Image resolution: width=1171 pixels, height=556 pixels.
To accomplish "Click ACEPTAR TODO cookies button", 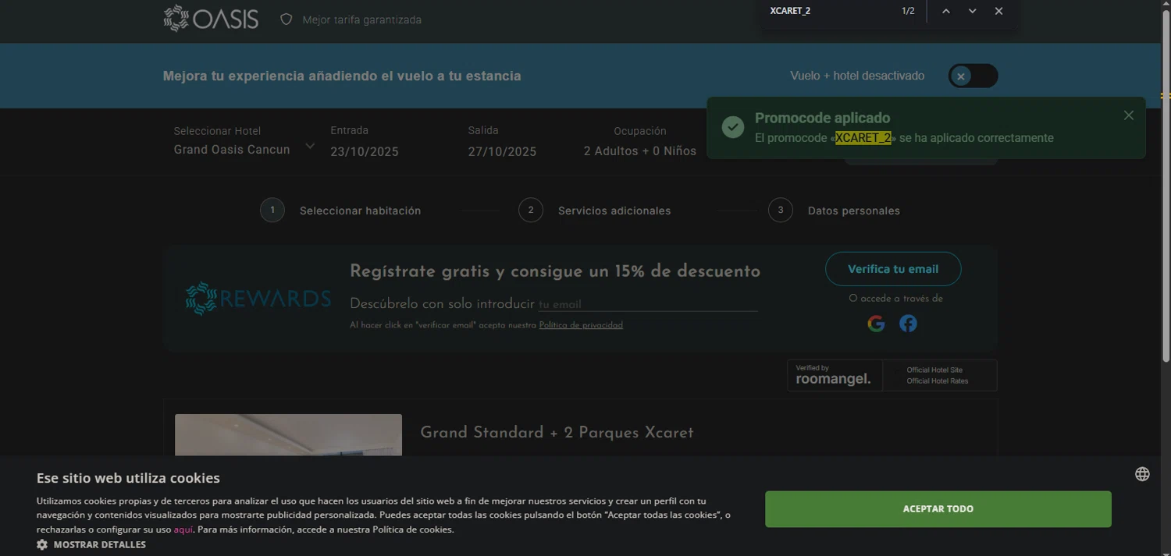I will tap(938, 509).
